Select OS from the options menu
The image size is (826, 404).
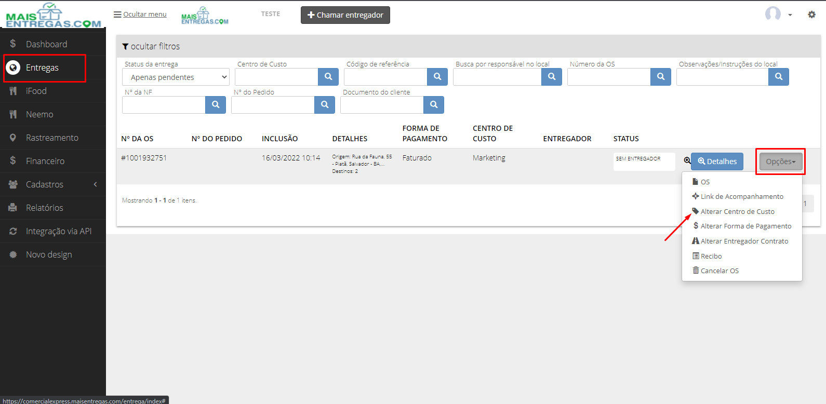tap(742, 182)
